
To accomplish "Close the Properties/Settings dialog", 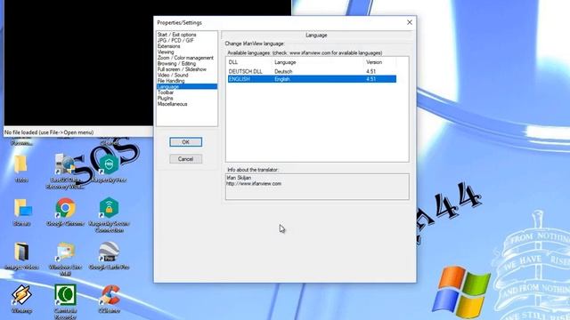I will [410, 22].
